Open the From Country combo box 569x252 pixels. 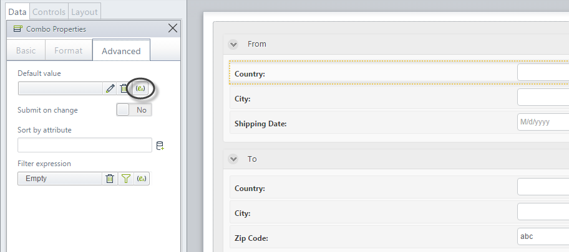pyautogui.click(x=543, y=72)
